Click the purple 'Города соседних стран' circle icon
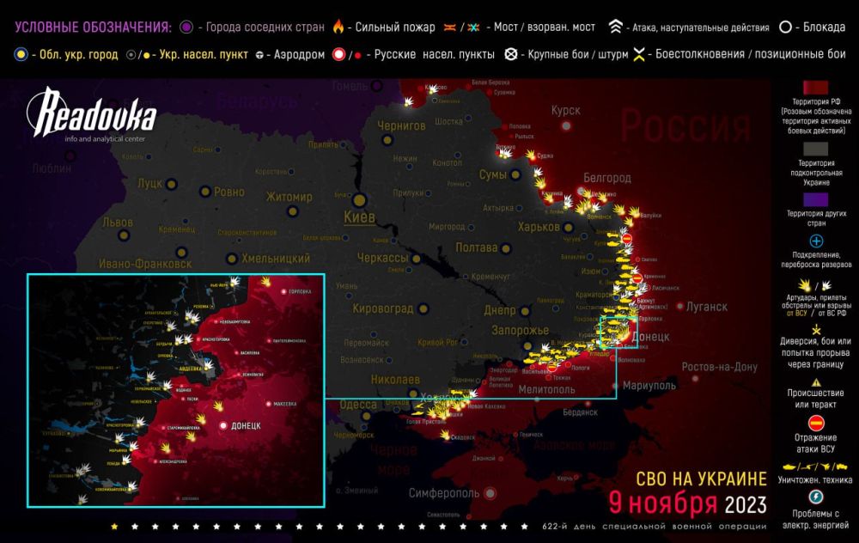Image resolution: width=859 pixels, height=543 pixels. point(186,26)
